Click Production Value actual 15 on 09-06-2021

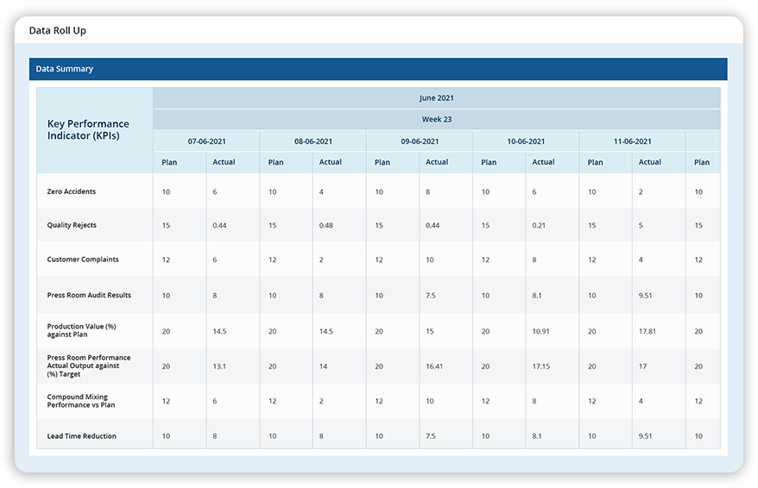click(430, 332)
